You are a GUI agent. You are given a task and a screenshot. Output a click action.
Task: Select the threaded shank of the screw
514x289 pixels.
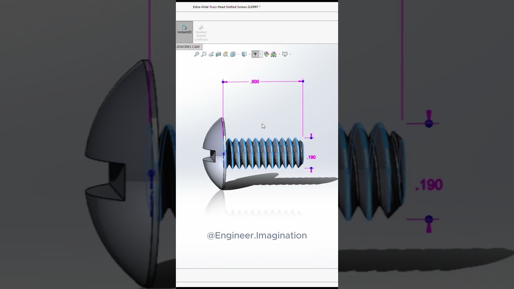click(264, 153)
